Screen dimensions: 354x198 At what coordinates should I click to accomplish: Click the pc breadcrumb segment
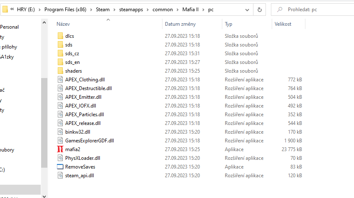point(211,10)
